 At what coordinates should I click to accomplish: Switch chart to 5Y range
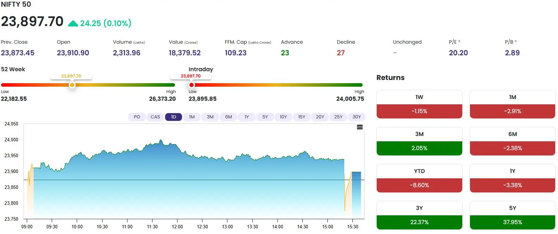(x=265, y=117)
